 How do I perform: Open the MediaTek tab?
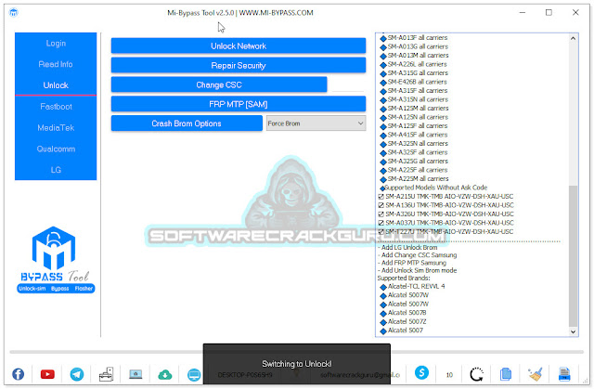pyautogui.click(x=56, y=127)
